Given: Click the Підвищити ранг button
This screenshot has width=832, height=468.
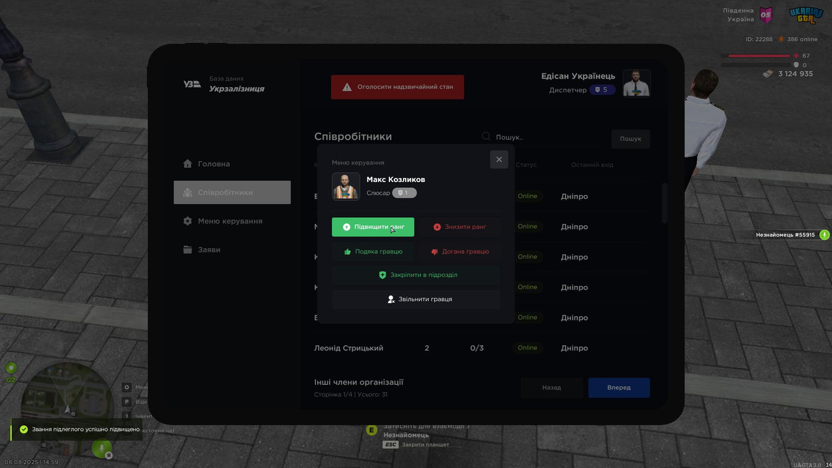Looking at the screenshot, I should click(x=372, y=227).
